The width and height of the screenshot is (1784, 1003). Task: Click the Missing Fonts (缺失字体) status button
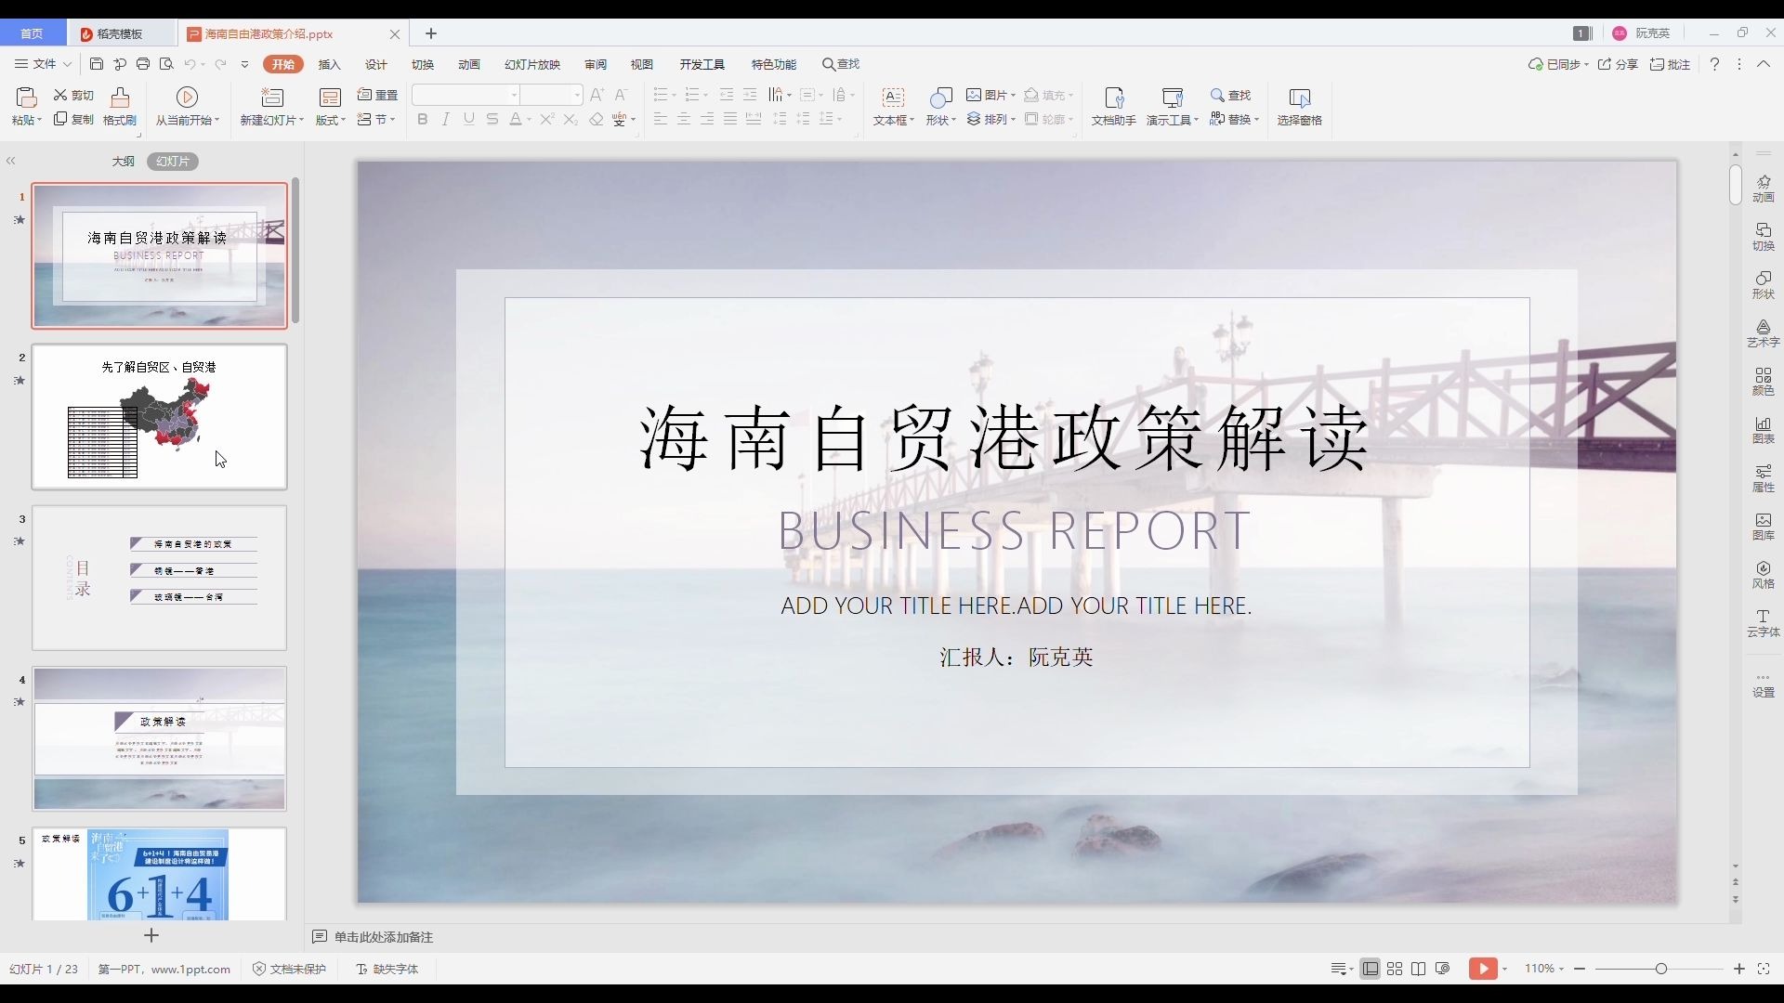coord(387,969)
